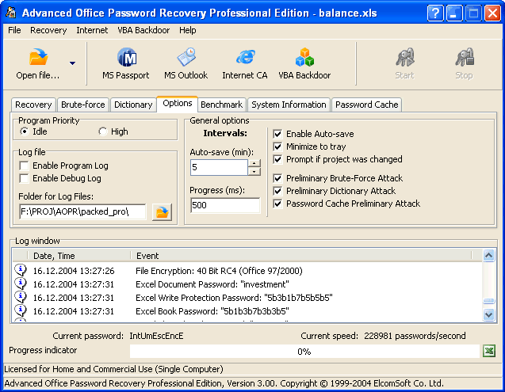The image size is (505, 392).
Task: Toggle Prompt if project was changed
Action: click(x=277, y=159)
